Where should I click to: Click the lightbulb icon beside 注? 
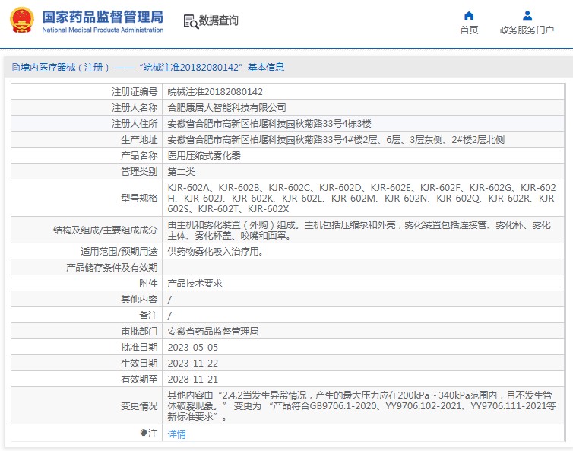click(143, 434)
